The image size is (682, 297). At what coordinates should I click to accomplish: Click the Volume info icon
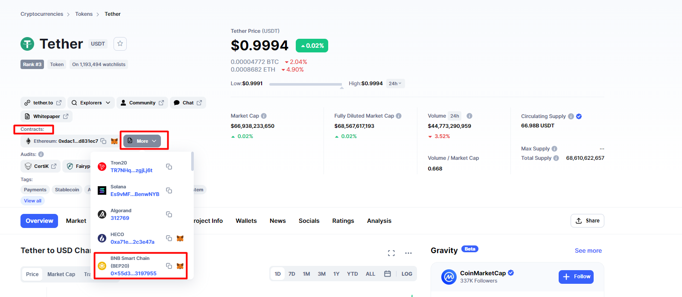[x=469, y=116]
